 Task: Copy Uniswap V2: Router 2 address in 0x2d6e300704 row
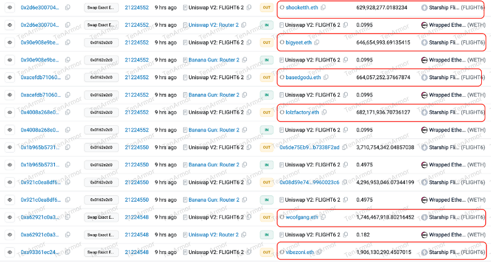244,24
